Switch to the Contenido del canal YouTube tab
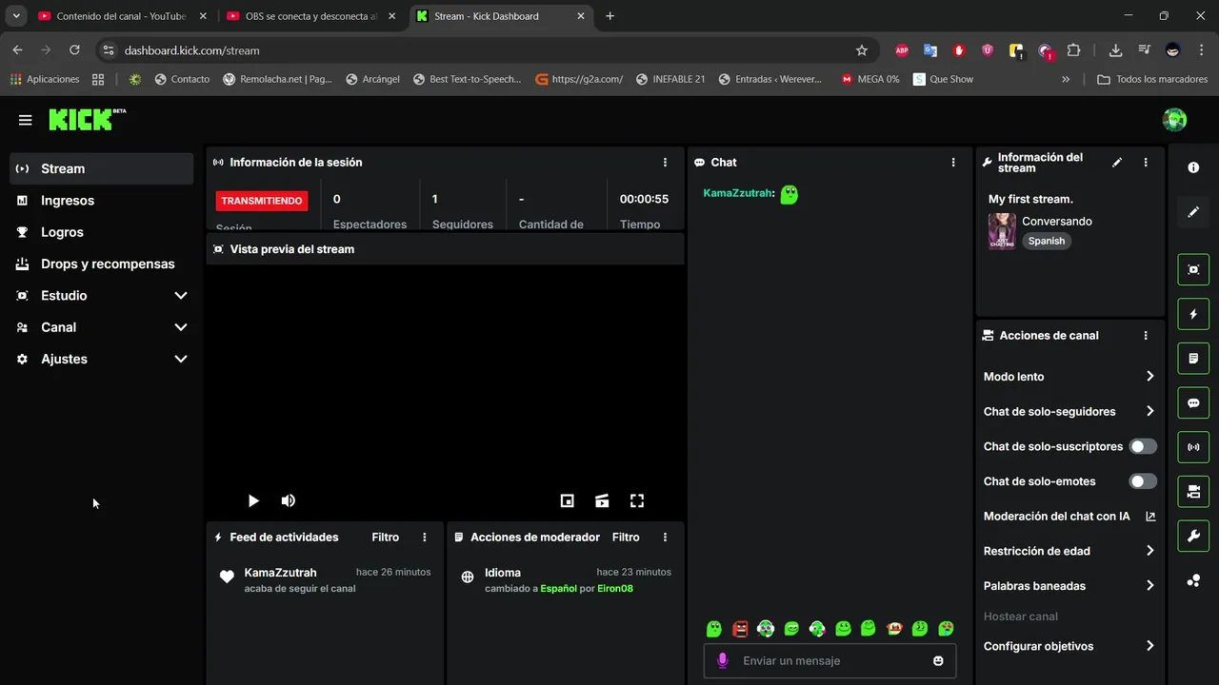Viewport: 1219px width, 685px height. 122,16
